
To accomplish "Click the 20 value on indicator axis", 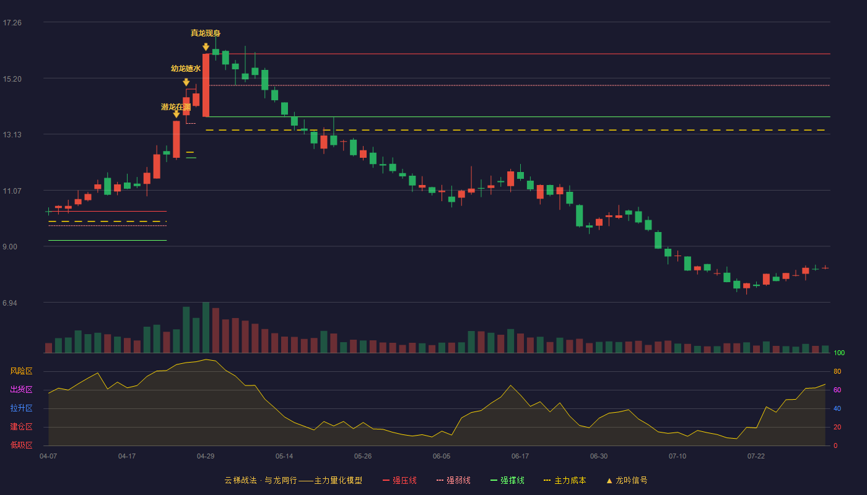I will [x=837, y=427].
